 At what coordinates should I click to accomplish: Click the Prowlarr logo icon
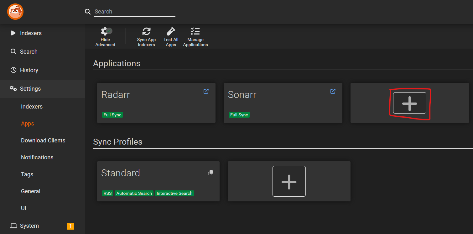(15, 12)
